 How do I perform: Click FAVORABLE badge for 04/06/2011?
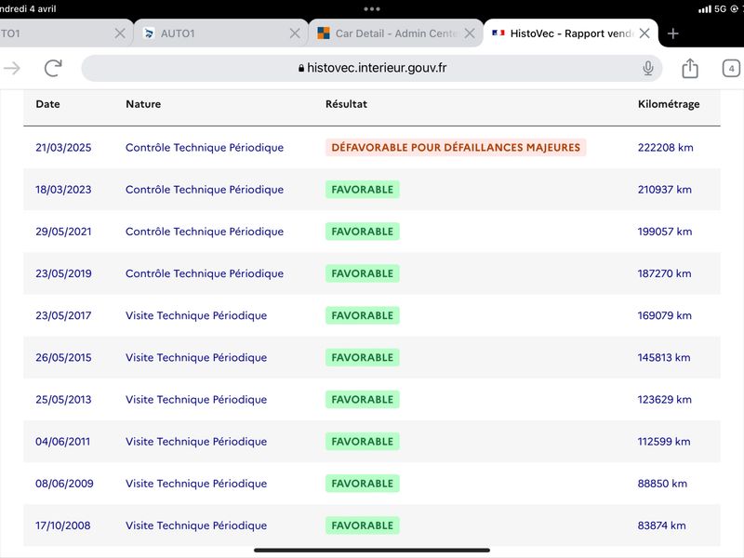click(x=363, y=441)
